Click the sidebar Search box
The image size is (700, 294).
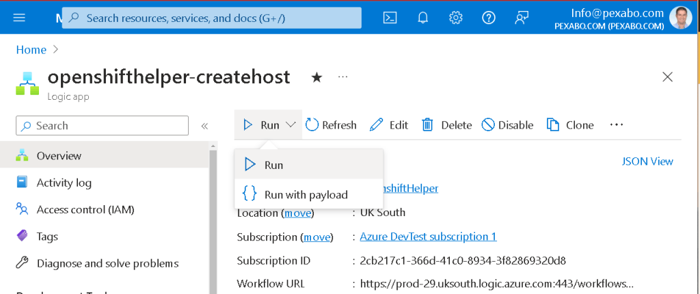pyautogui.click(x=103, y=126)
